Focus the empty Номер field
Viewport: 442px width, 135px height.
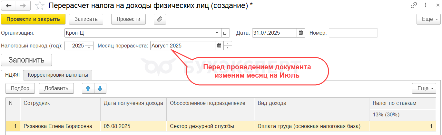click(353, 33)
